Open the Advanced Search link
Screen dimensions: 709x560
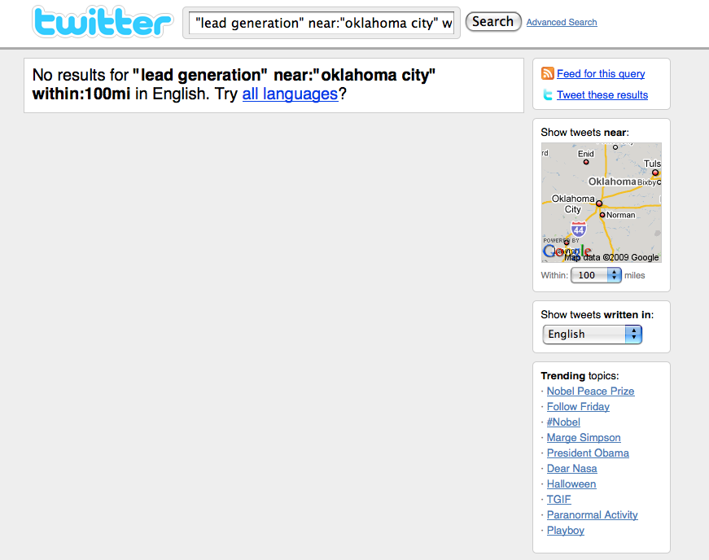[561, 22]
